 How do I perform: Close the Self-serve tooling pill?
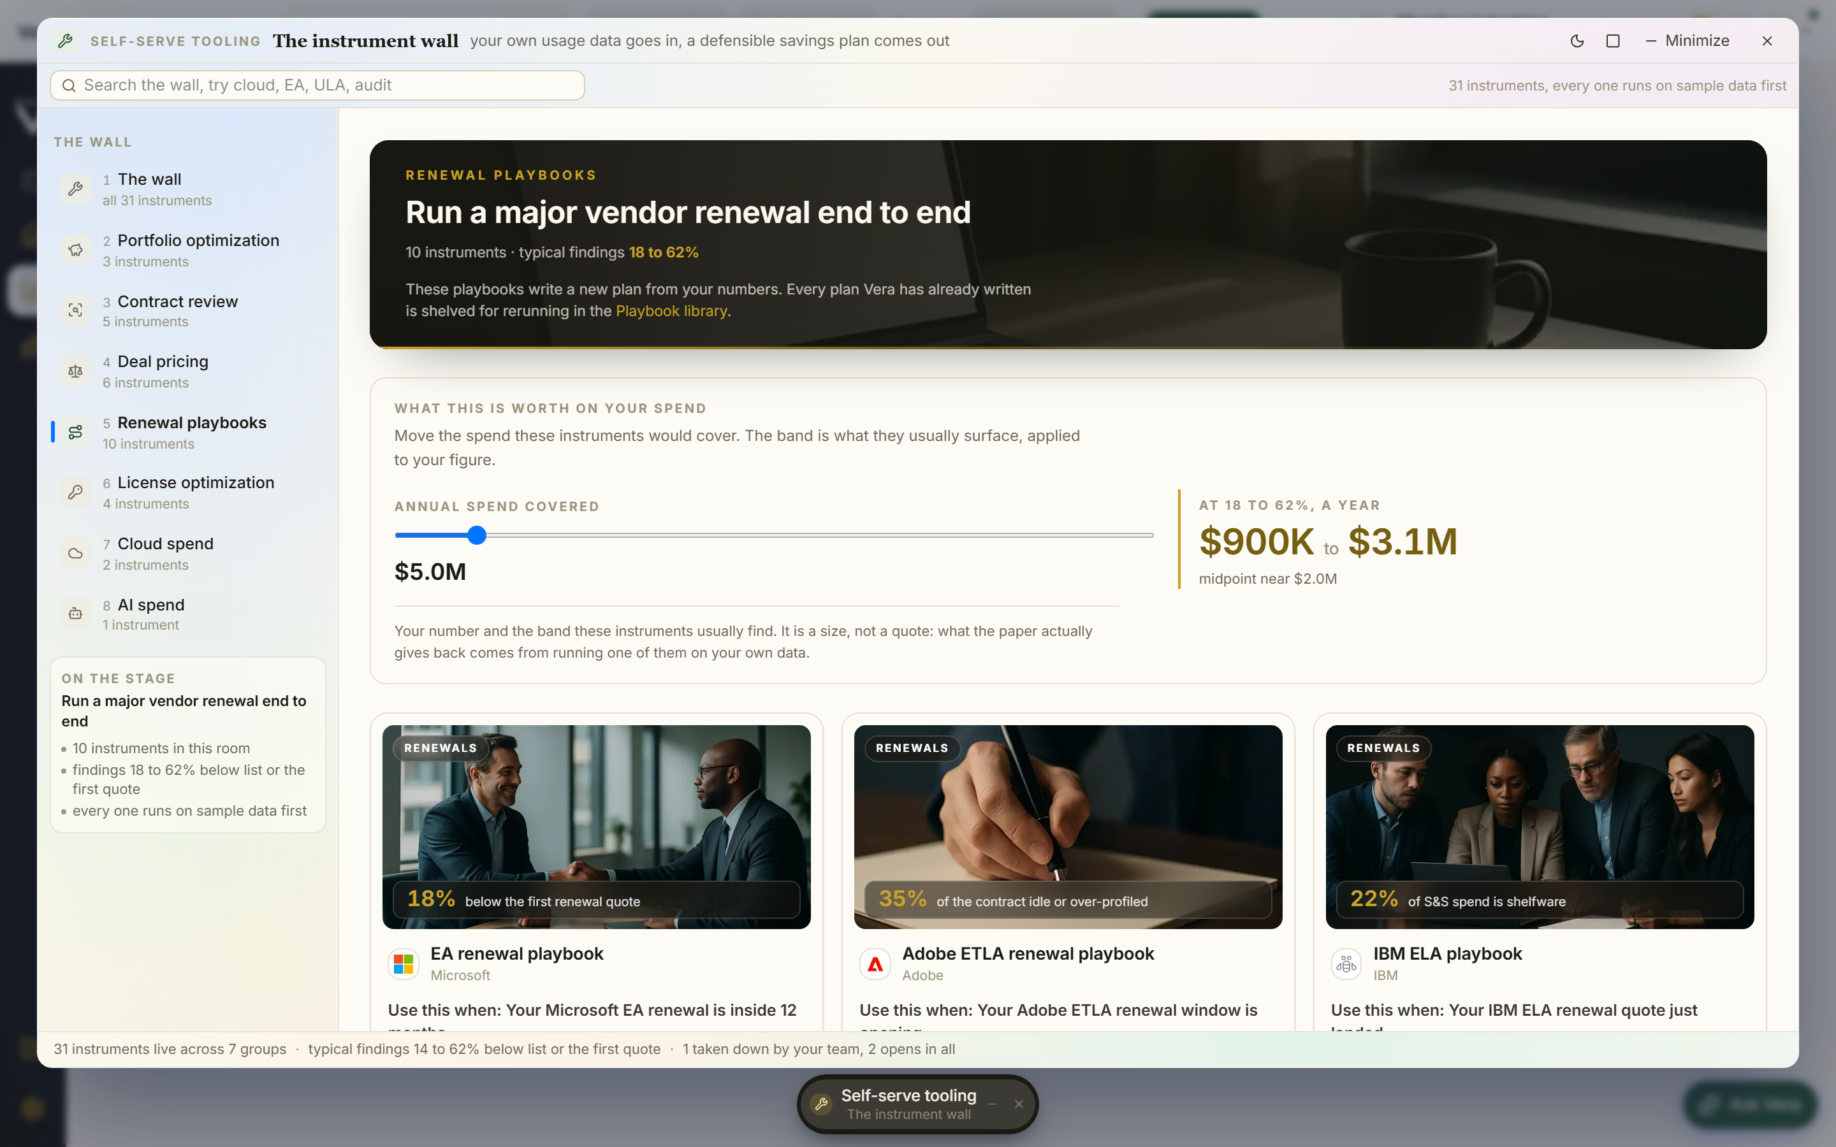tap(1019, 1104)
